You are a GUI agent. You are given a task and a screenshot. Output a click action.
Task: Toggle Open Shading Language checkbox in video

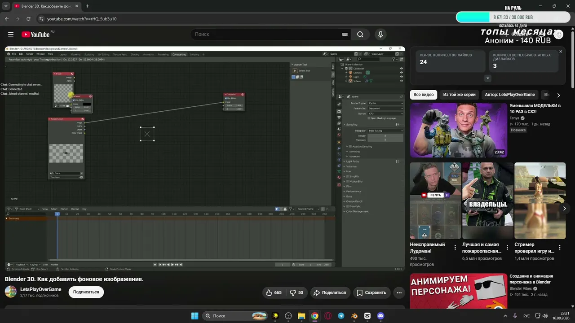tap(369, 118)
